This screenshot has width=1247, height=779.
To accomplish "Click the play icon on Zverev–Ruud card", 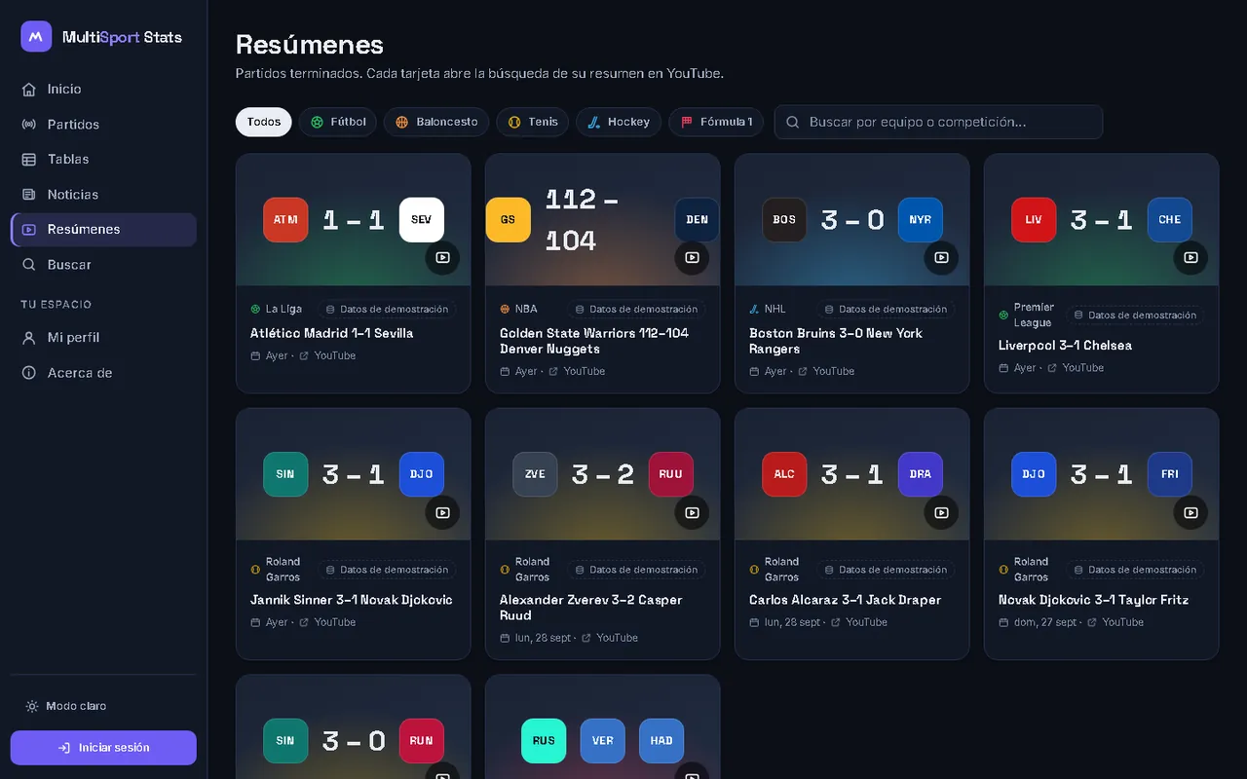I will click(x=692, y=513).
